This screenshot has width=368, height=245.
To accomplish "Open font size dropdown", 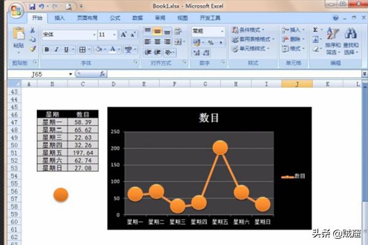I will (x=114, y=35).
